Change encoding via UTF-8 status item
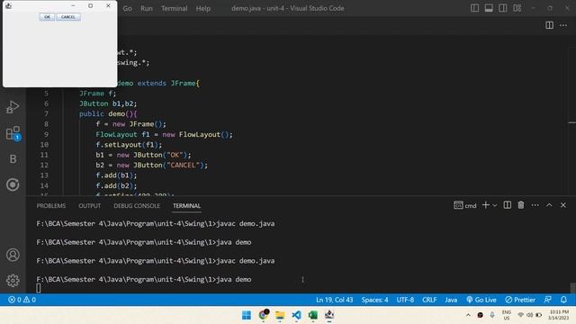Viewport: 576px width, 324px height. tap(405, 300)
